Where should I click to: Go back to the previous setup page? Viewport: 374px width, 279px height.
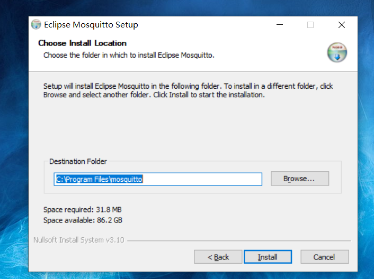point(218,257)
